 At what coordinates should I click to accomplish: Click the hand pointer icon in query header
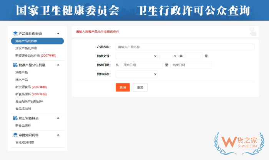(x=253, y=32)
